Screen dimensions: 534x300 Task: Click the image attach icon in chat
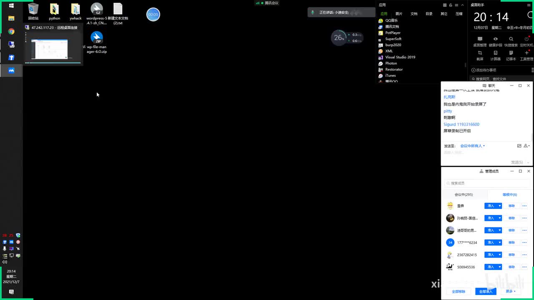click(x=519, y=146)
